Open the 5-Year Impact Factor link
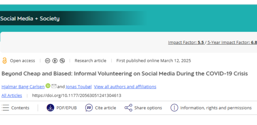This screenshot has width=257, height=125. pyautogui.click(x=232, y=43)
